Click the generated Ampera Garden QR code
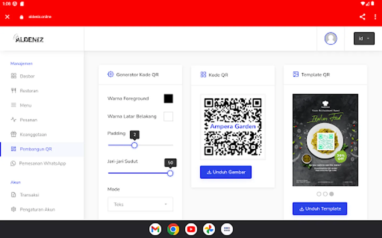The height and width of the screenshot is (238, 382). [x=233, y=127]
